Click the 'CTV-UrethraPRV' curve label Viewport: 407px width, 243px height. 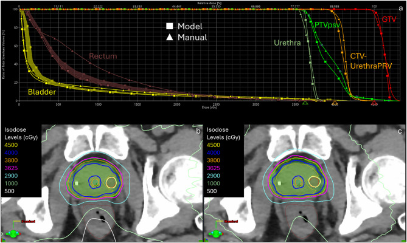pos(371,61)
